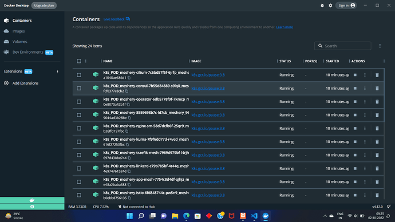The height and width of the screenshot is (222, 395).
Task: Copy container ID 9044ad3b28be
Action: tap(129, 118)
